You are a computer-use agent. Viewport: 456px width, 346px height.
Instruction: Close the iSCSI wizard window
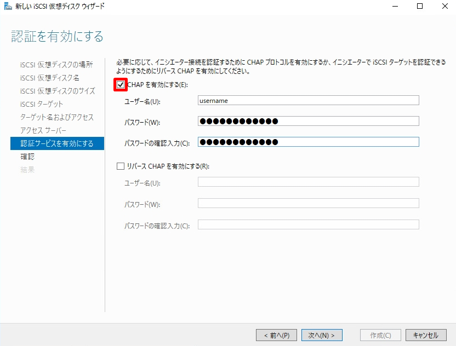[x=444, y=6]
